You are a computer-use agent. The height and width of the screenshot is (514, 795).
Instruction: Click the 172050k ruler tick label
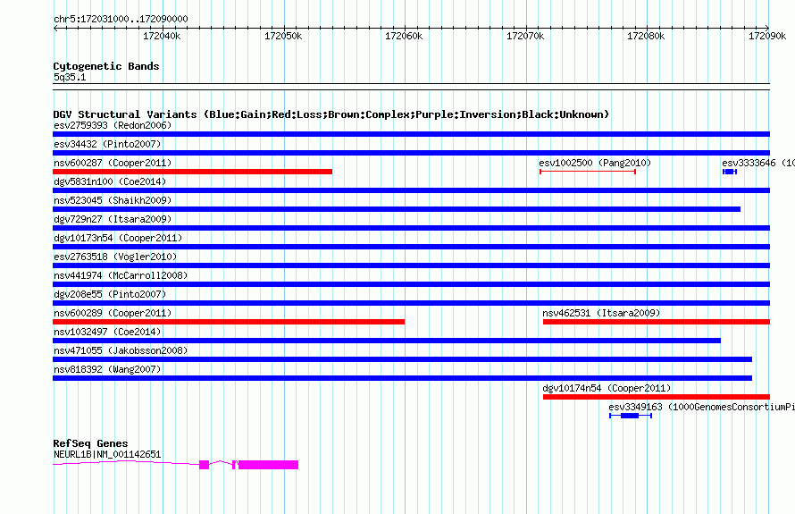(x=283, y=36)
